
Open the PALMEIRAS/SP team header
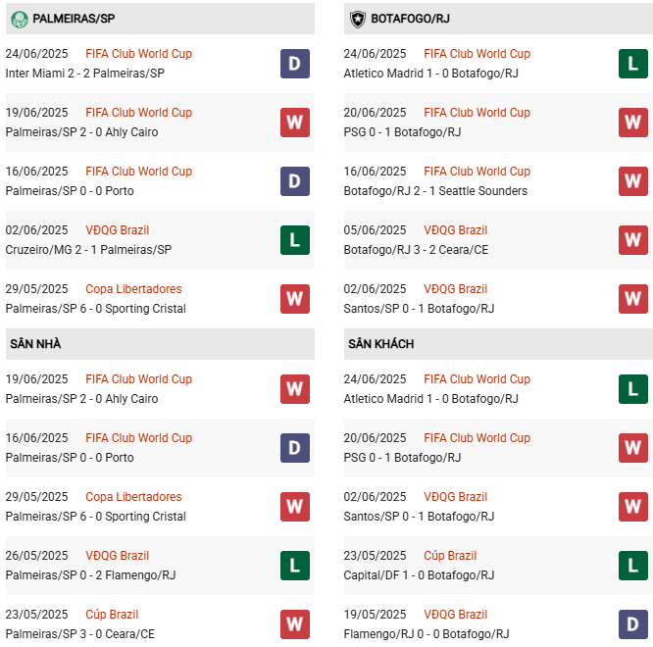pos(74,19)
